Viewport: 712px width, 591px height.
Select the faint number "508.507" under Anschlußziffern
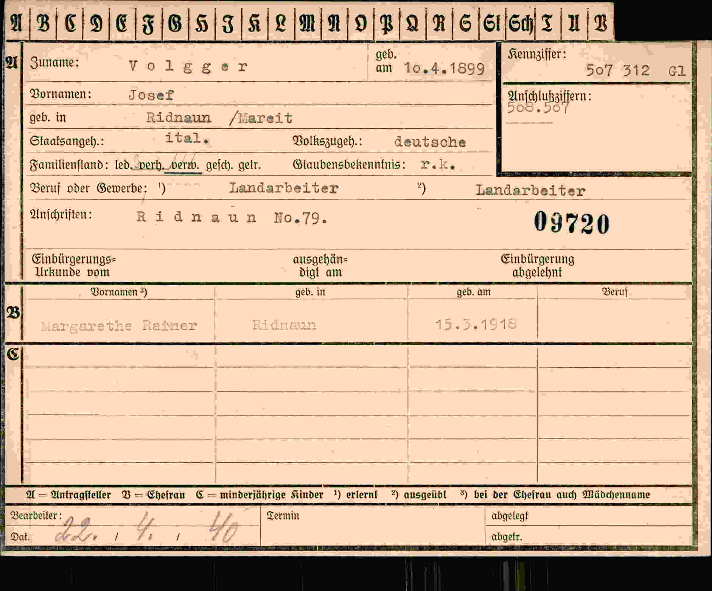(538, 108)
